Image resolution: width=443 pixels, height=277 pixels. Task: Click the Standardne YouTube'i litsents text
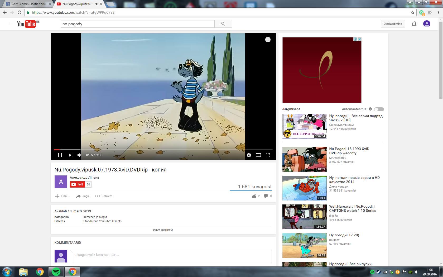click(x=103, y=221)
